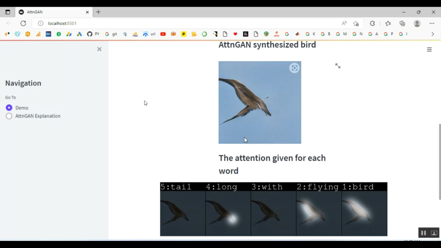Click the page vertical scrollbar

440,162
